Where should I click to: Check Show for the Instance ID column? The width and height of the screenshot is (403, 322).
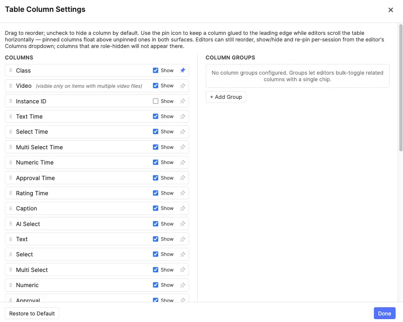tap(155, 101)
